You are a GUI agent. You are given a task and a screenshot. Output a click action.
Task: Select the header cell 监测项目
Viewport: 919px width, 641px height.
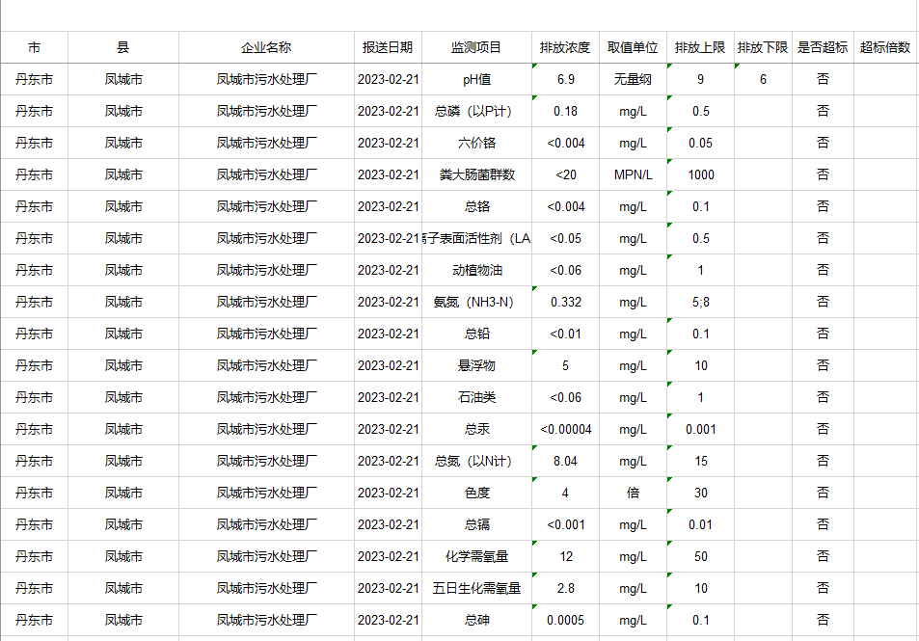click(x=476, y=47)
